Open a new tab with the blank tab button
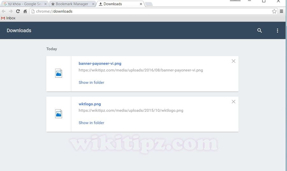 (x=149, y=4)
